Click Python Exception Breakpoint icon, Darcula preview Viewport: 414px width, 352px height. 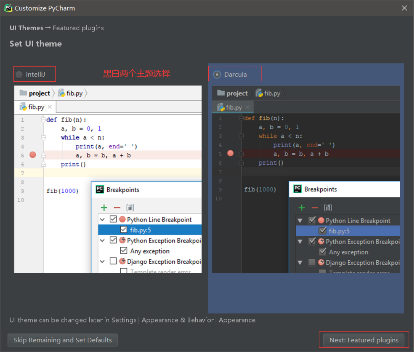[x=321, y=241]
